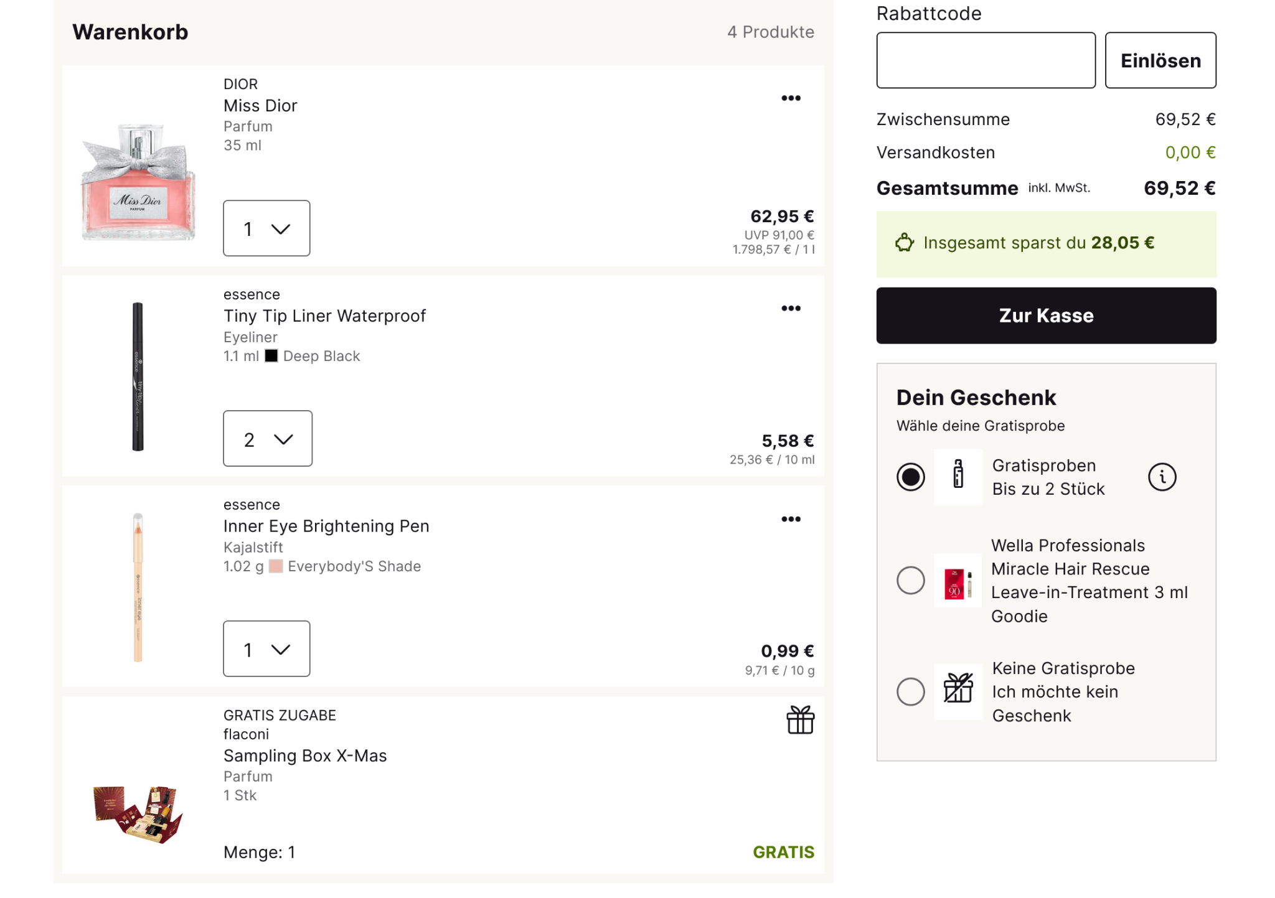The width and height of the screenshot is (1275, 898).
Task: Select the Gratisproben Bis zu 2 Stück option
Action: tap(910, 477)
